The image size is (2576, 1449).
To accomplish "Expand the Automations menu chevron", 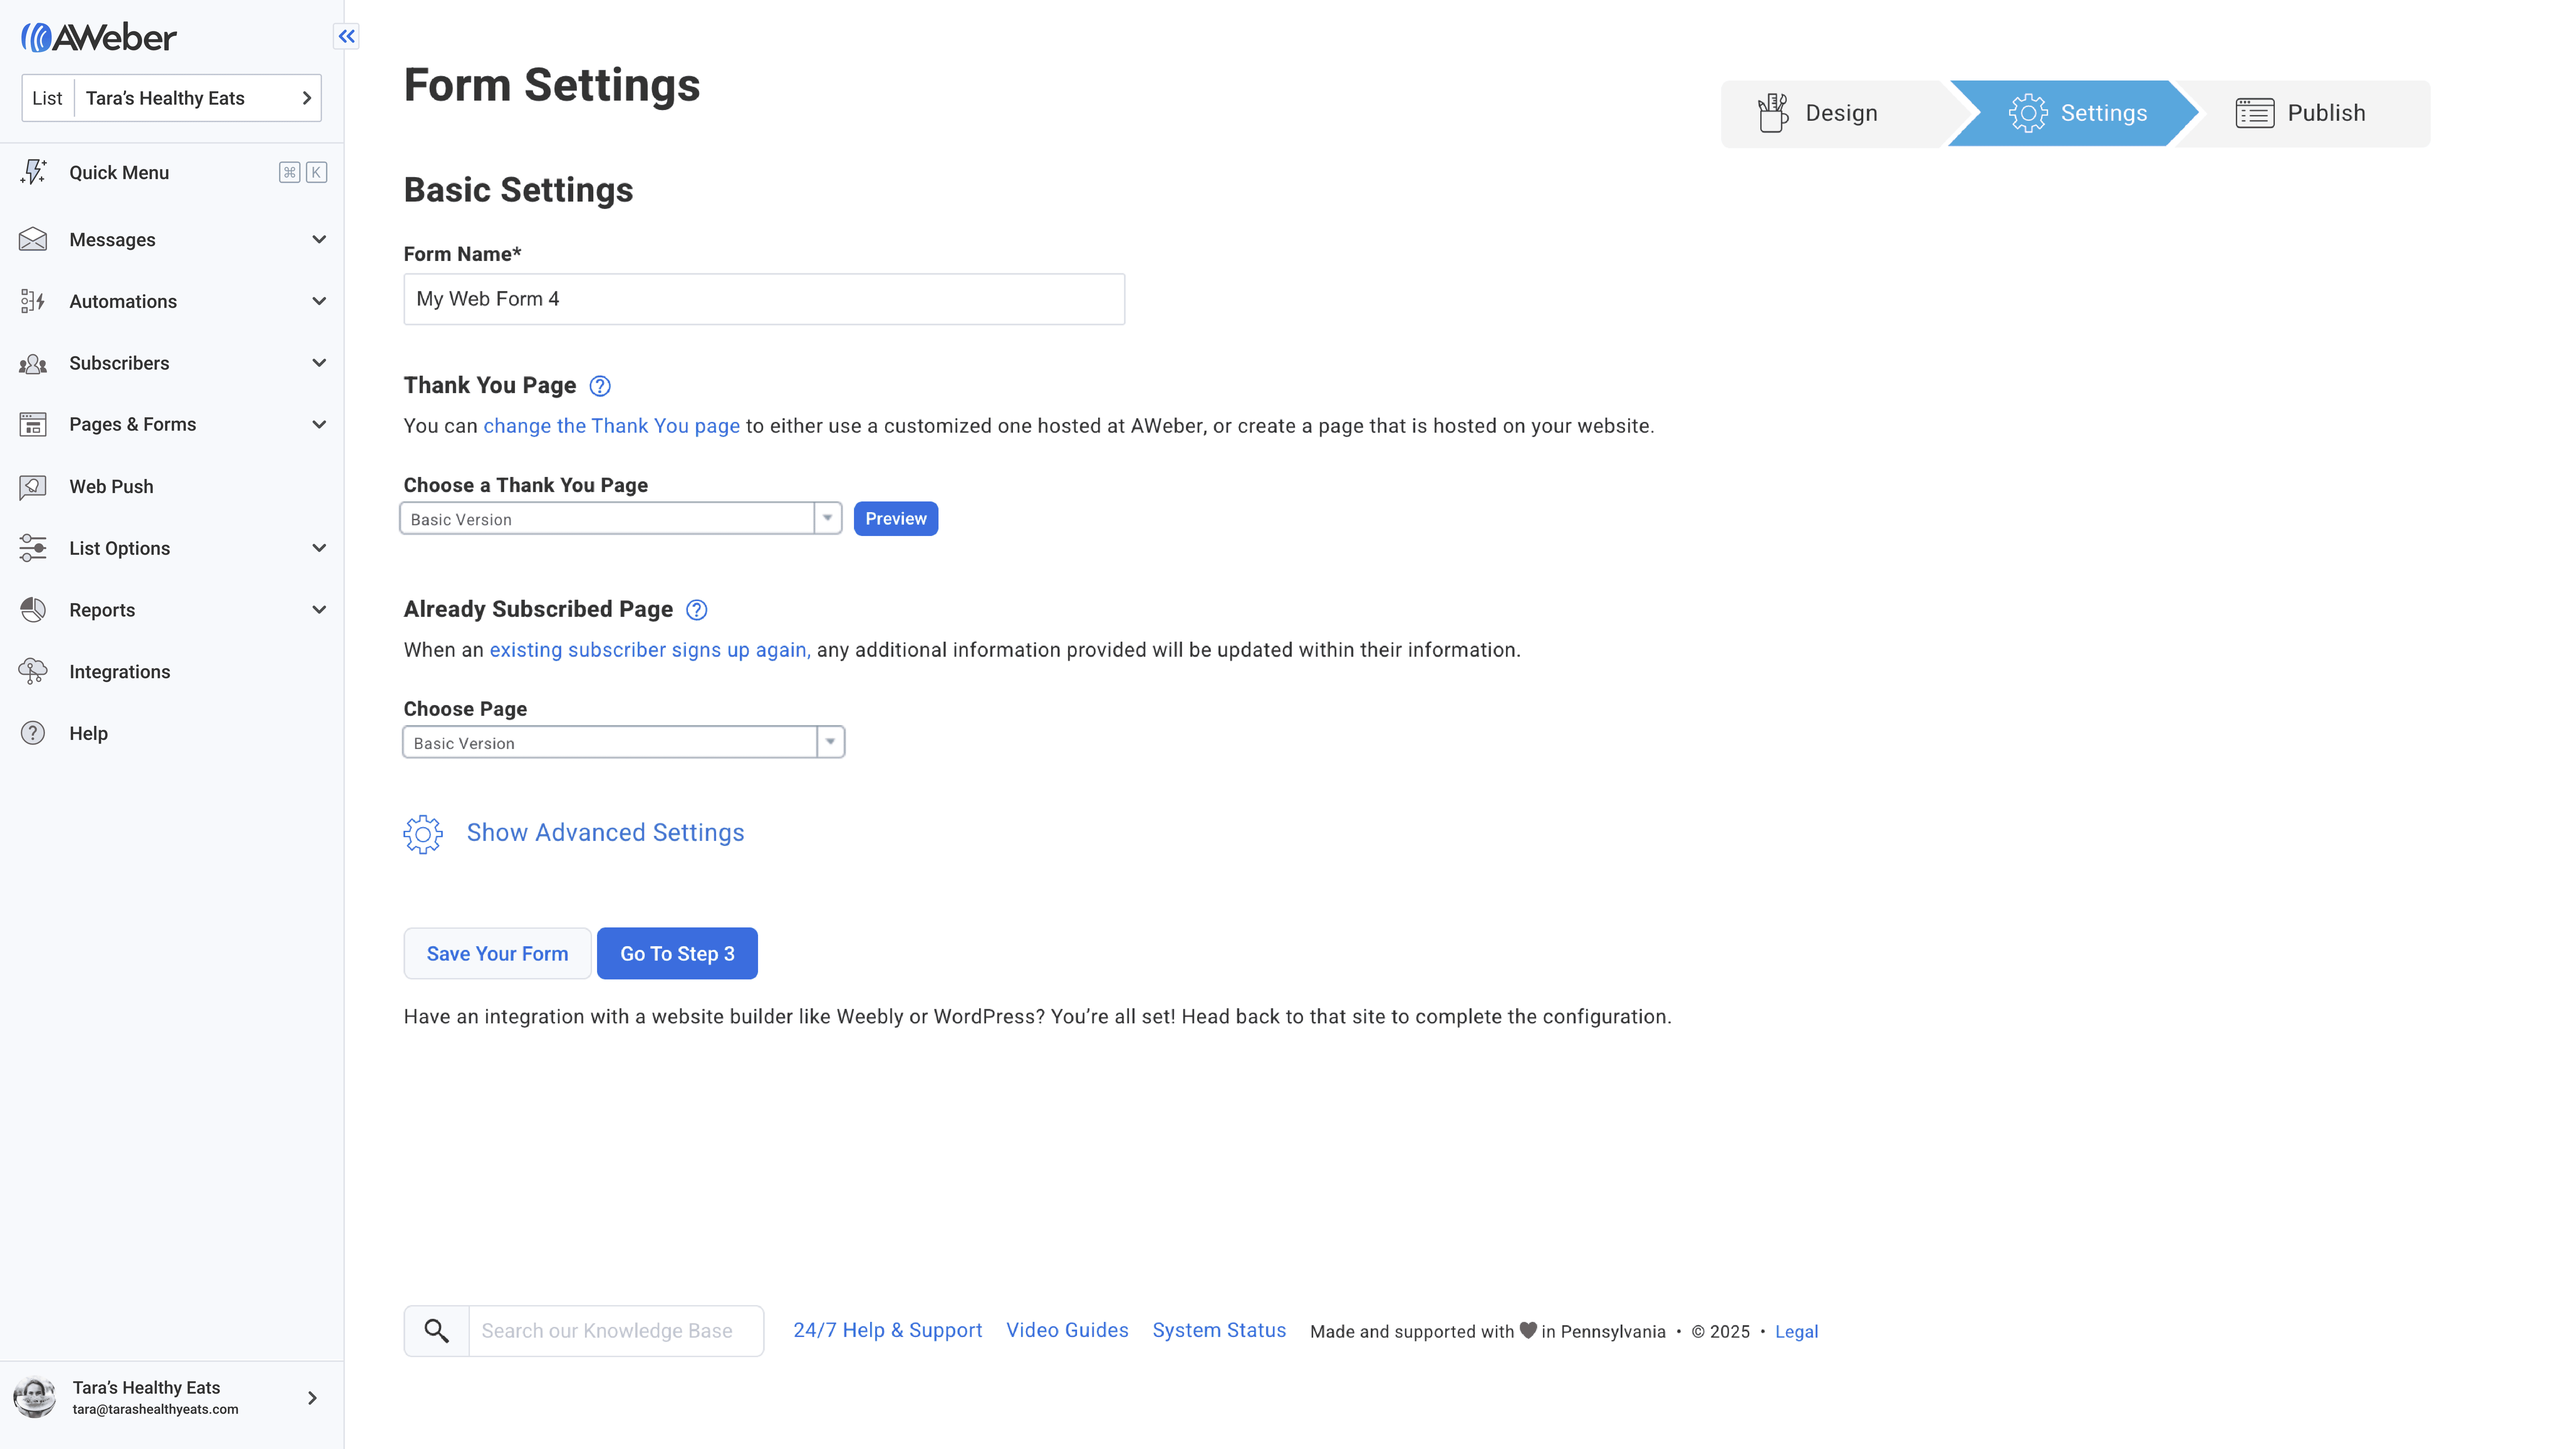I will (x=319, y=301).
